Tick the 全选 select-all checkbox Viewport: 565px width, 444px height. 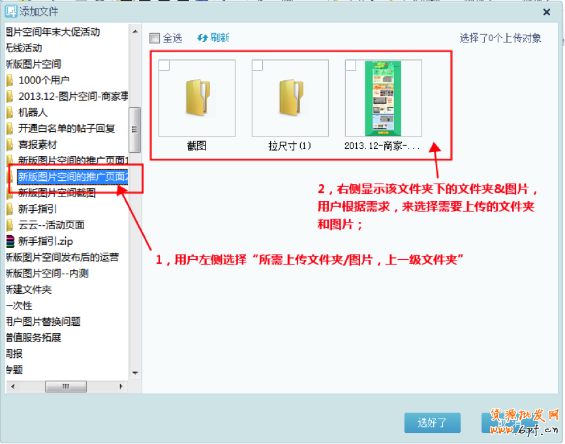point(155,39)
